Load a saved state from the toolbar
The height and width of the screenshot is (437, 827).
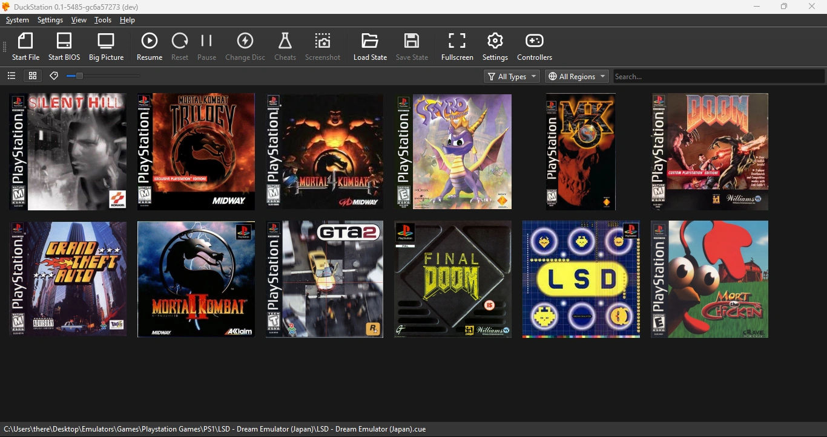click(369, 45)
